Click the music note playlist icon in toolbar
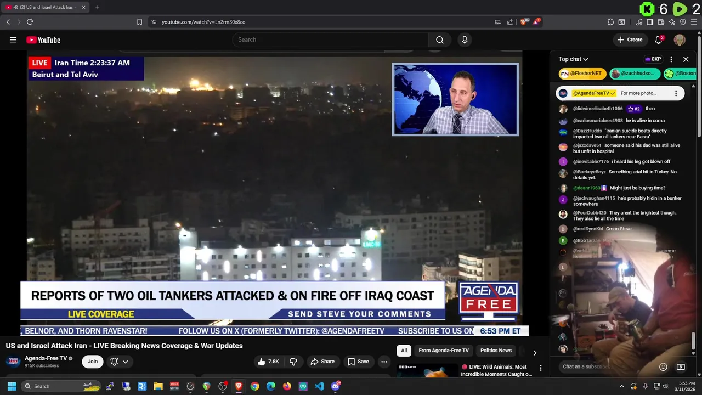The image size is (702, 395). [639, 22]
